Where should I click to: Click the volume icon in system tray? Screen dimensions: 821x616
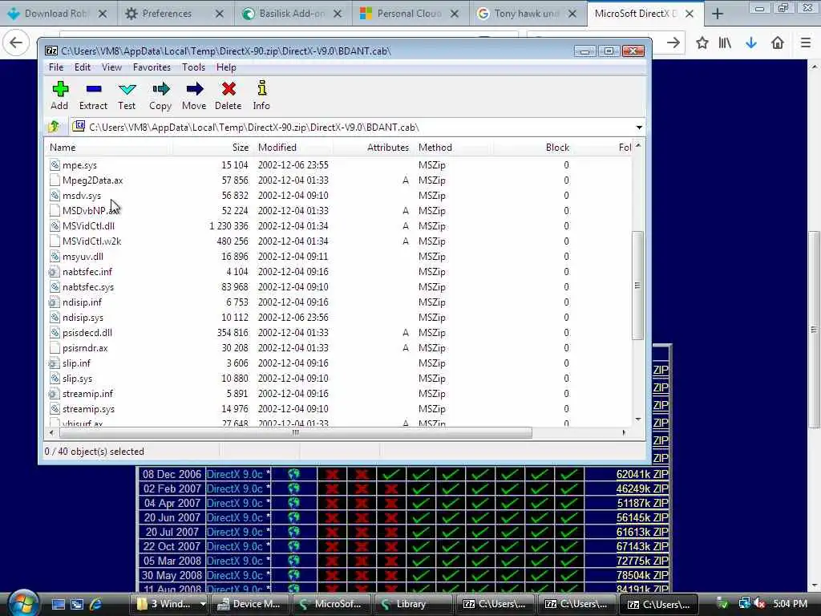(760, 603)
